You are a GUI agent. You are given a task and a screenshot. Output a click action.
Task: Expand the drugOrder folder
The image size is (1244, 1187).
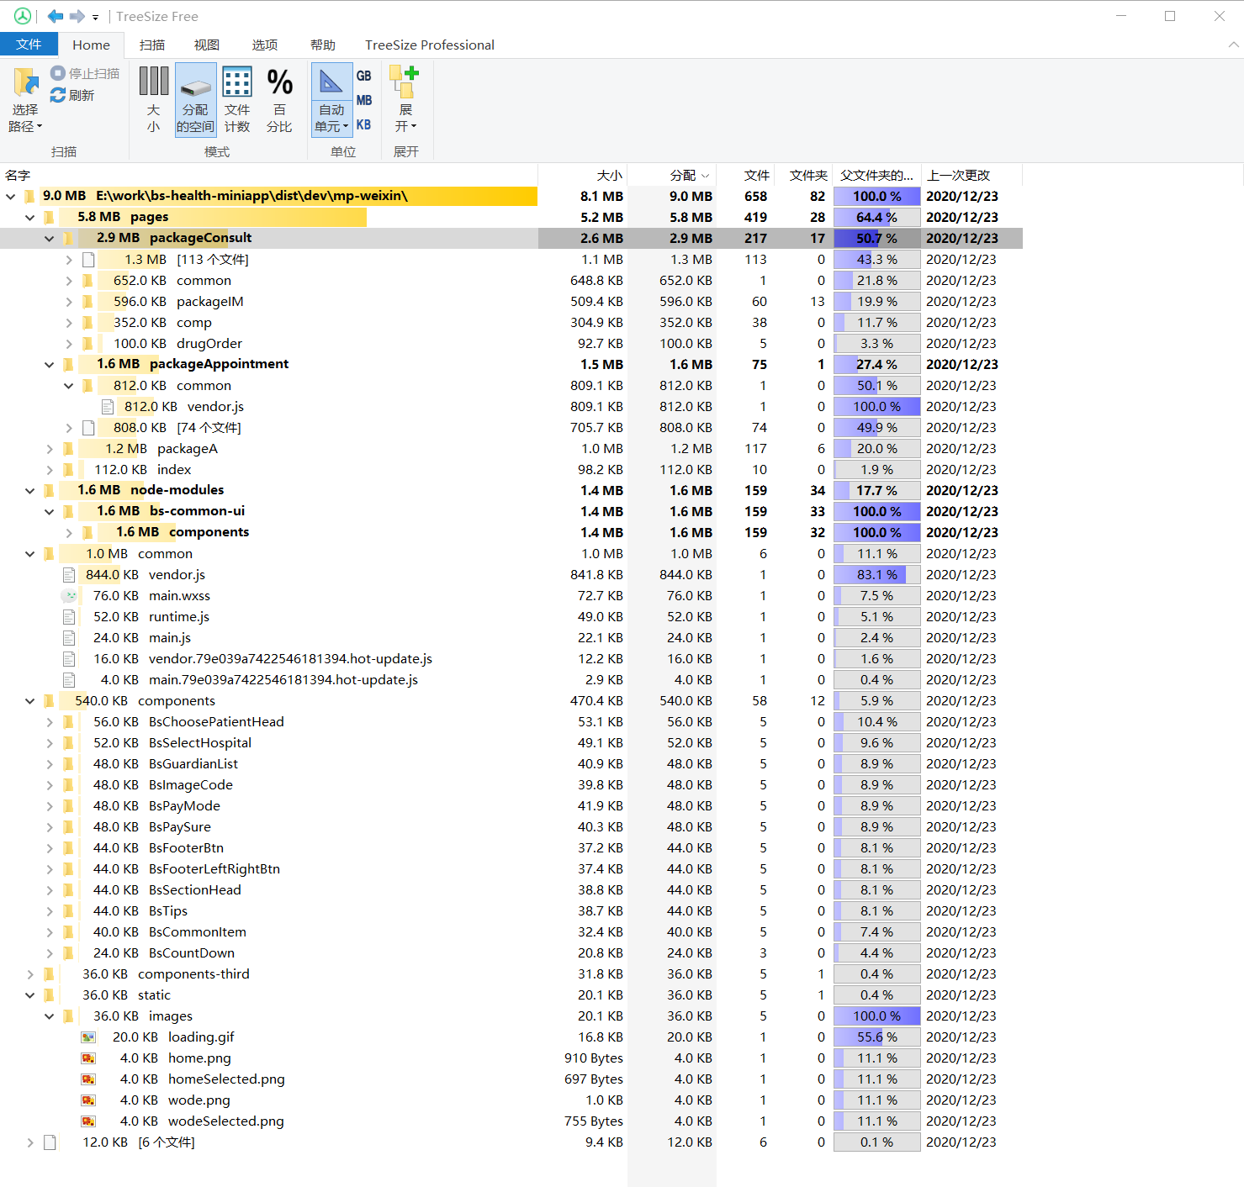pyautogui.click(x=69, y=344)
